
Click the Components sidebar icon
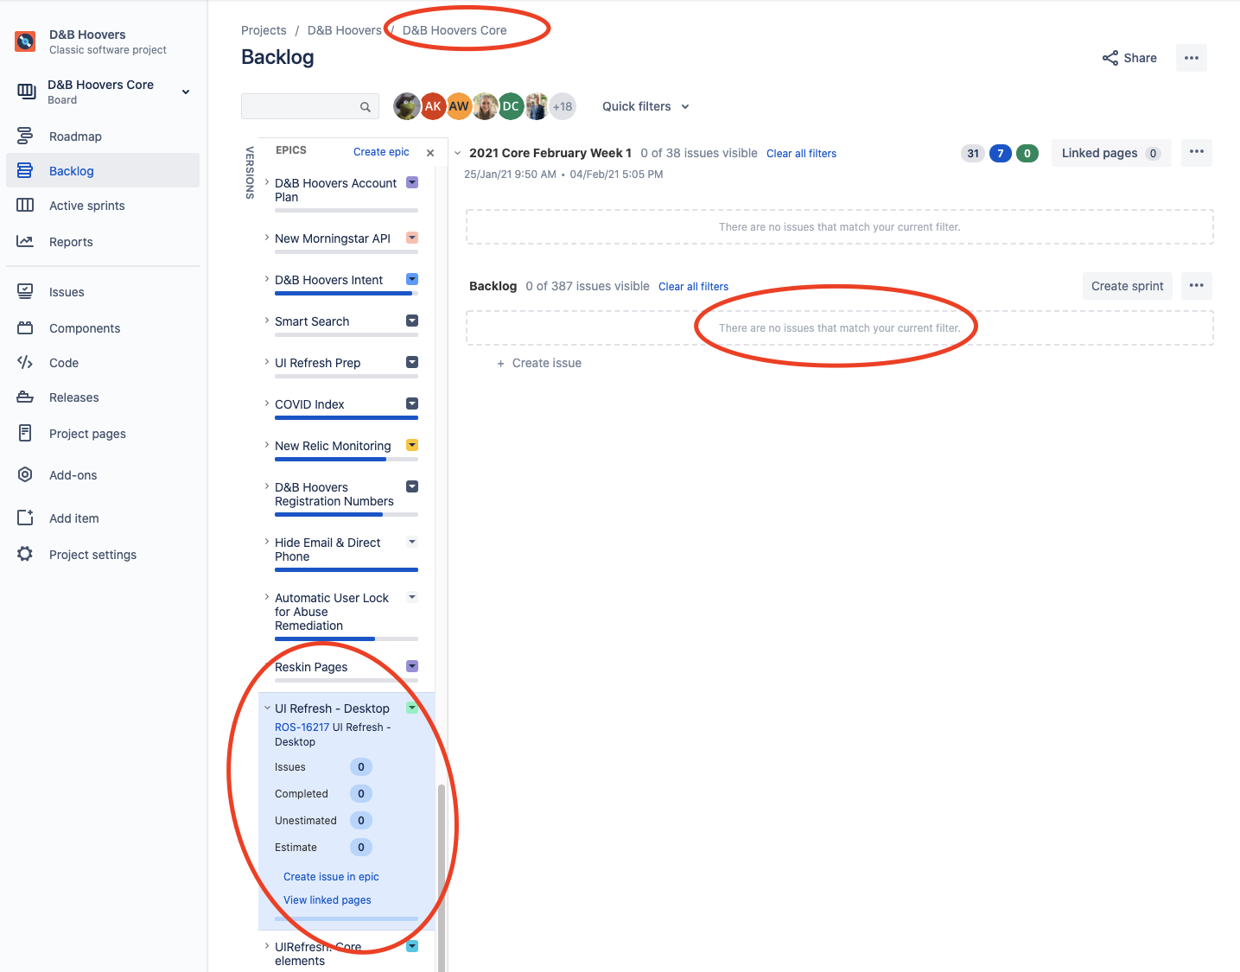[x=25, y=327]
